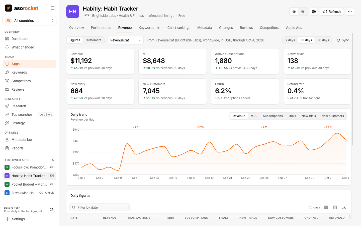361x226 pixels.
Task: Click the Sync button
Action: pyautogui.click(x=343, y=40)
